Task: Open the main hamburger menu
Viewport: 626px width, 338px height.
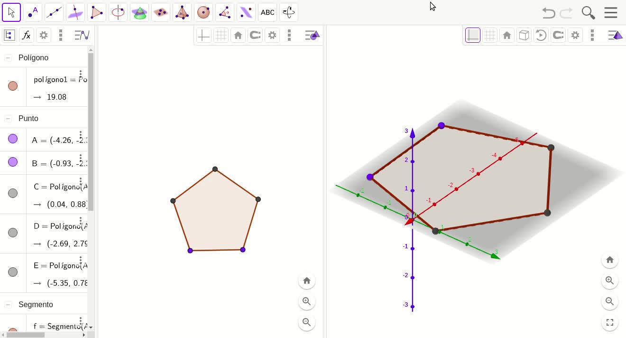Action: click(611, 13)
